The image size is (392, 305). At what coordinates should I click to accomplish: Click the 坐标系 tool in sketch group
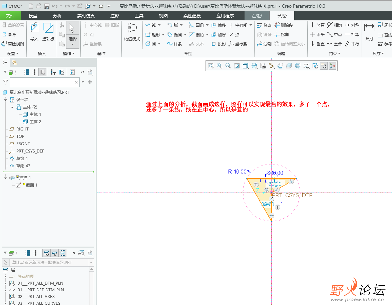point(238,44)
